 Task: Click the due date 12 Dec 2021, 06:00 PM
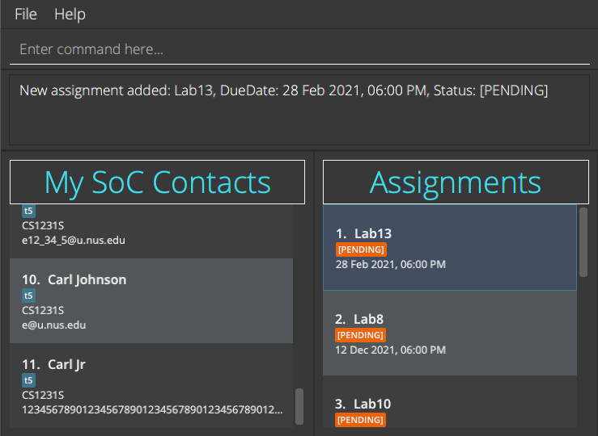click(390, 350)
